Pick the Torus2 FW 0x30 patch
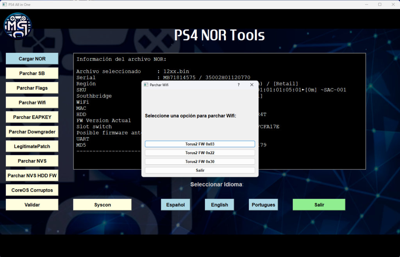The image size is (400, 257). (x=200, y=161)
